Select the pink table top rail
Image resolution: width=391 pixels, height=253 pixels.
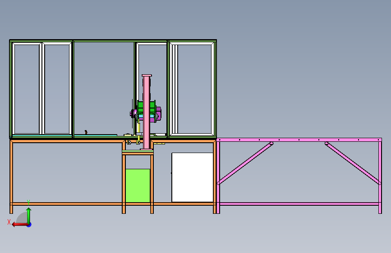point(299,140)
